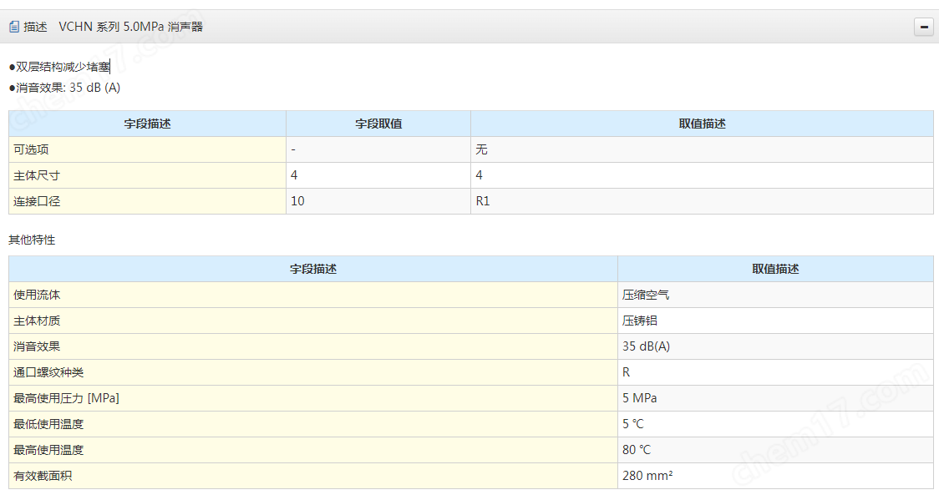Click the '80 ℃' value cell
939x495 pixels.
click(775, 450)
